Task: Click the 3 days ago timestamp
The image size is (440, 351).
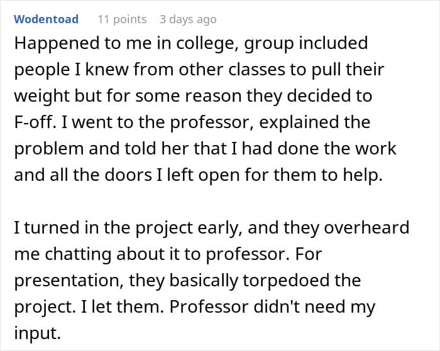Action: point(188,19)
